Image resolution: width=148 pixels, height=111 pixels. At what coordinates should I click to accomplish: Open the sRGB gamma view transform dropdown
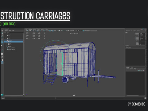[90, 31]
